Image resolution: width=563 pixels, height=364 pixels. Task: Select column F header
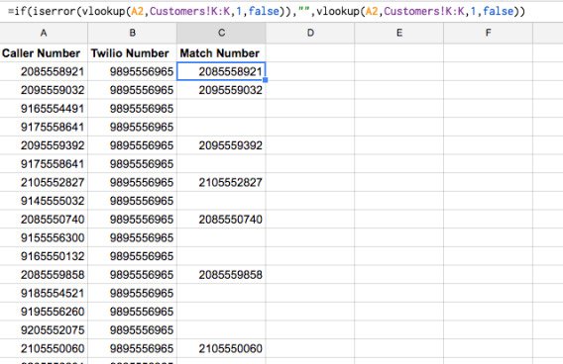coord(488,33)
